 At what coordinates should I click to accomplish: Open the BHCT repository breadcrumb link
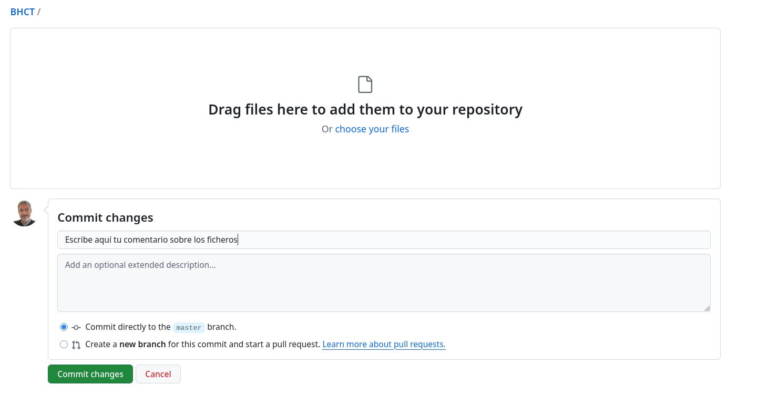coord(23,12)
